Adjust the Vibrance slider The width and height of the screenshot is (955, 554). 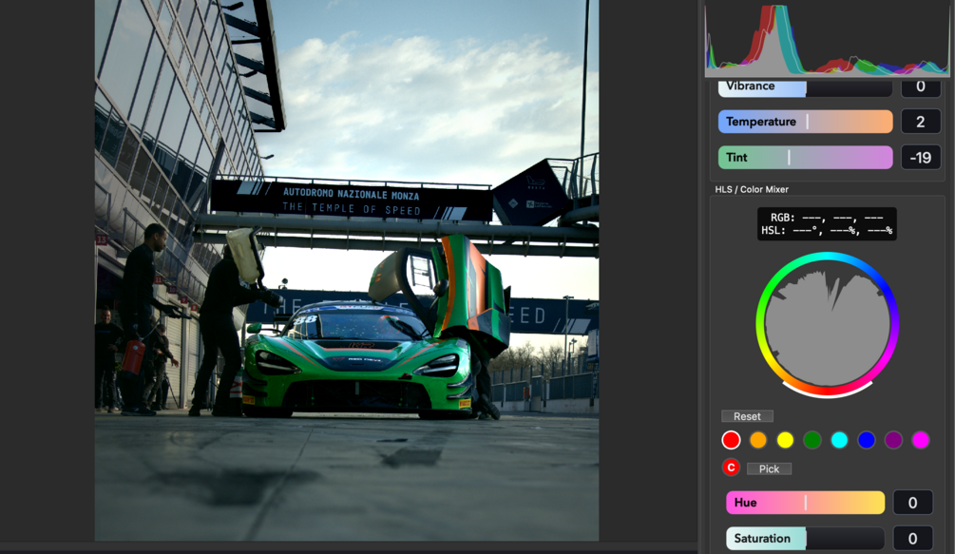[805, 87]
